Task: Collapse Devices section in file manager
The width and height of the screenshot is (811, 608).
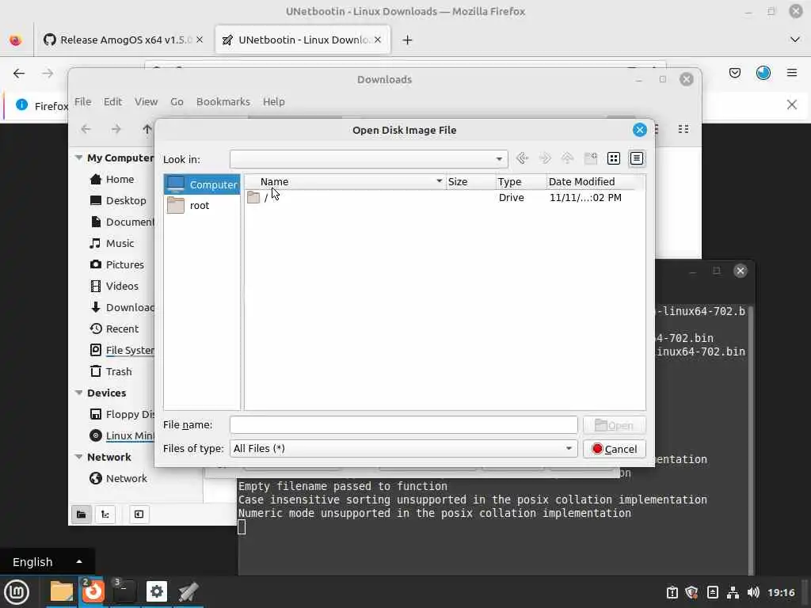Action: (x=78, y=393)
